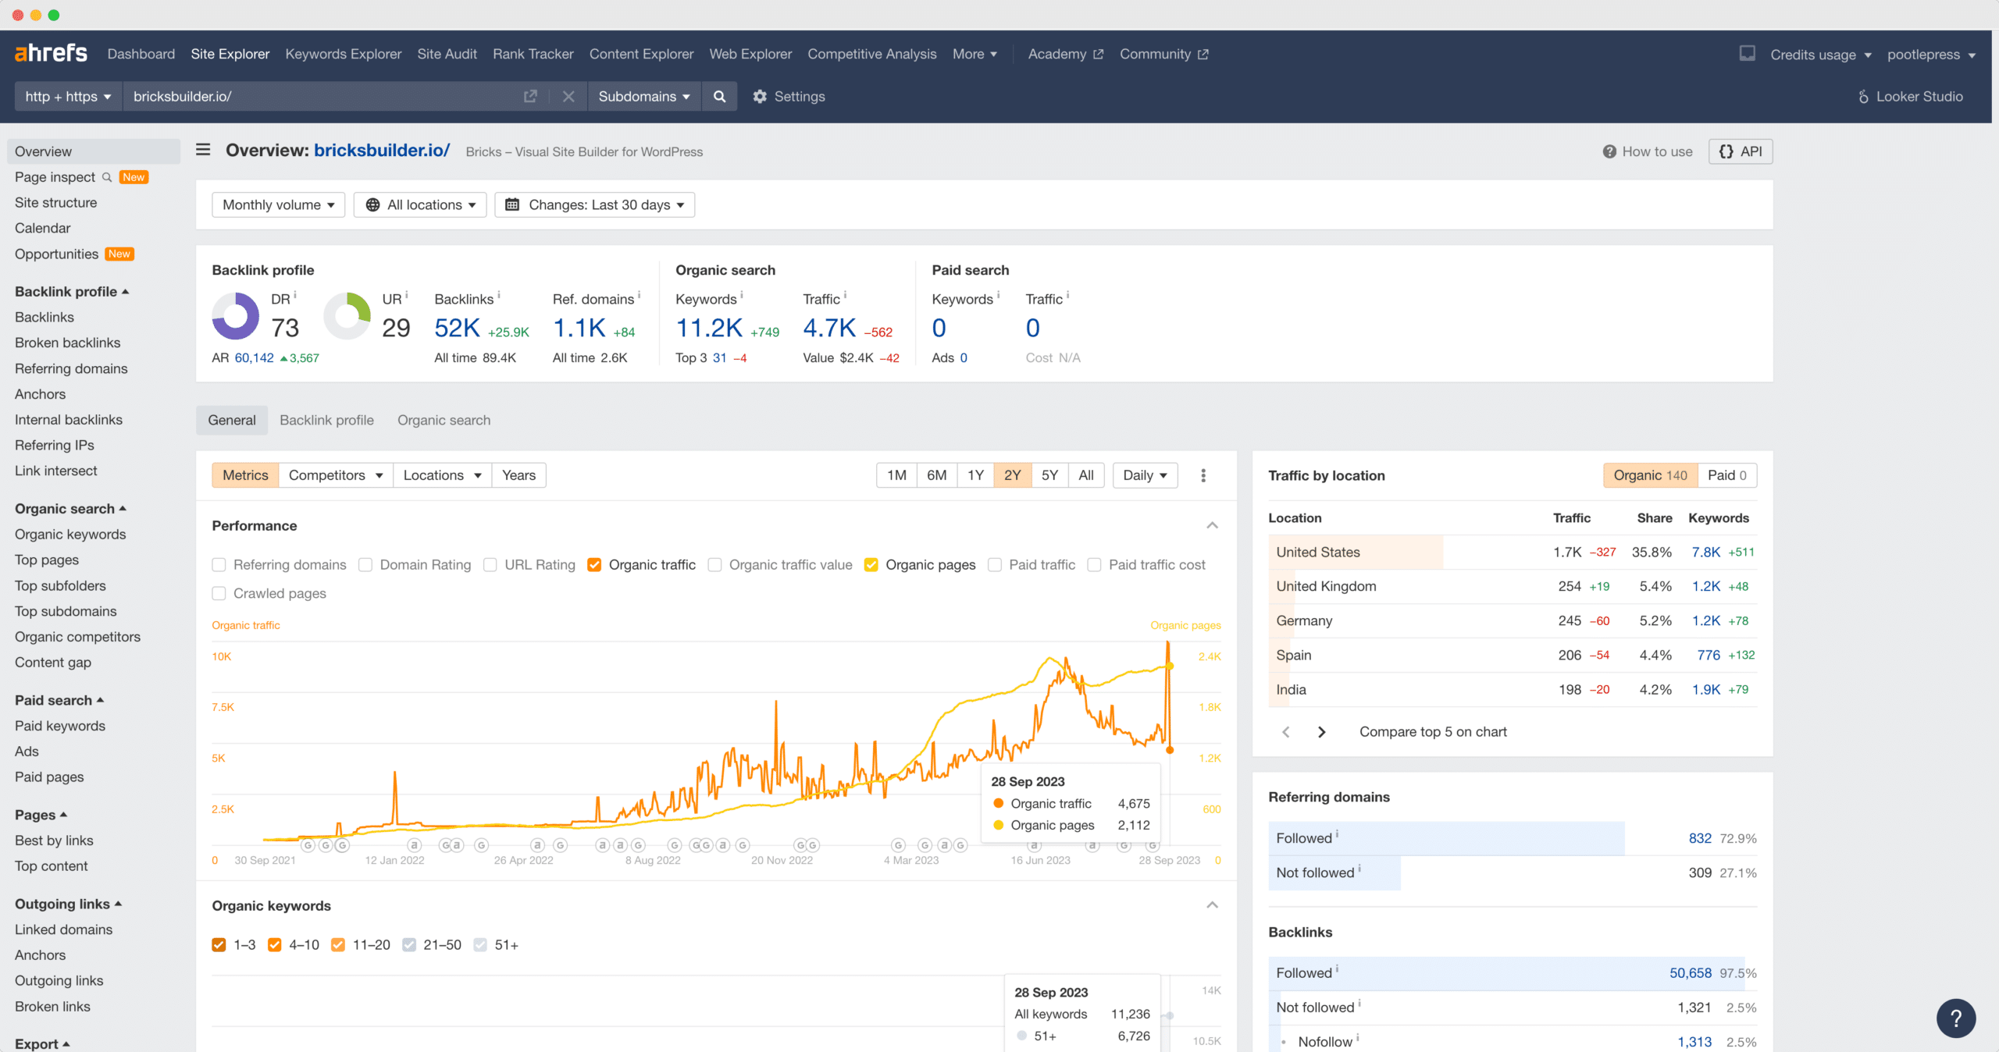Enable Paid traffic checkbox
The image size is (1999, 1052).
[x=994, y=564]
